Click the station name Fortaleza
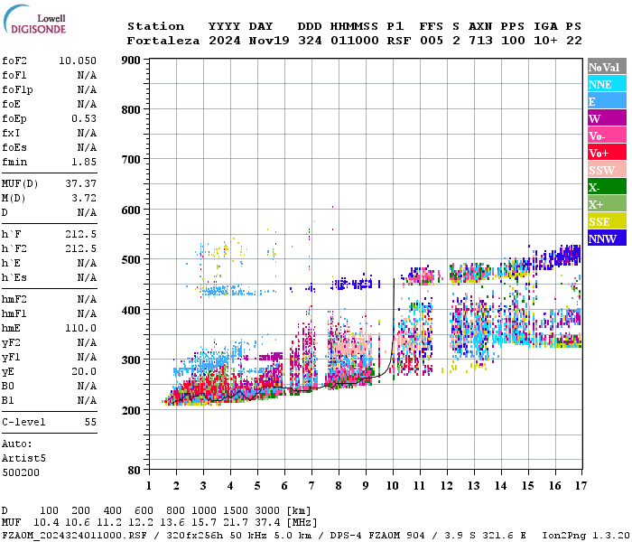Screen dimensions: 632x542 tap(163, 41)
